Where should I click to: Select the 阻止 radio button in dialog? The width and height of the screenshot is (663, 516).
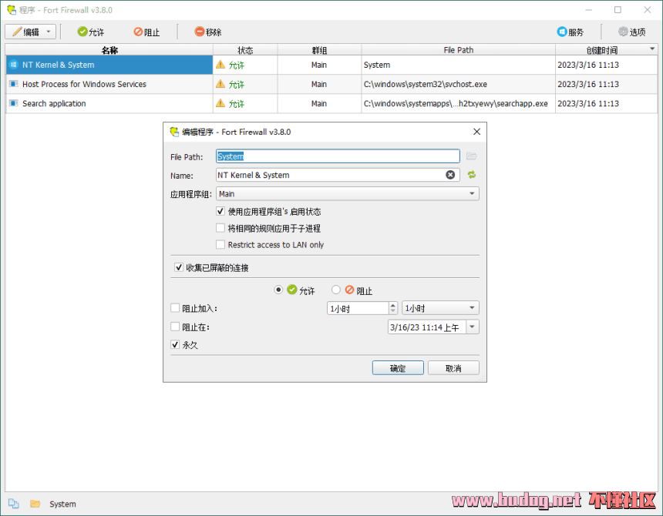coord(336,290)
